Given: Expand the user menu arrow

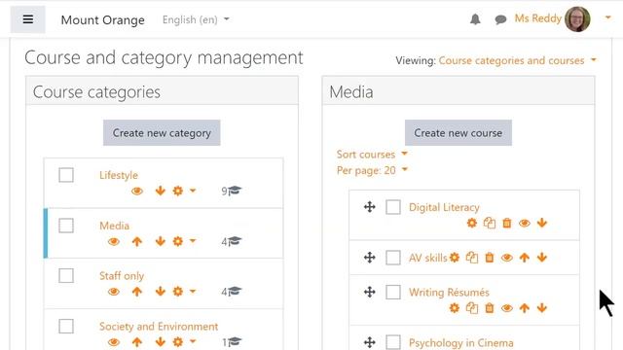Looking at the screenshot, I should click(607, 17).
